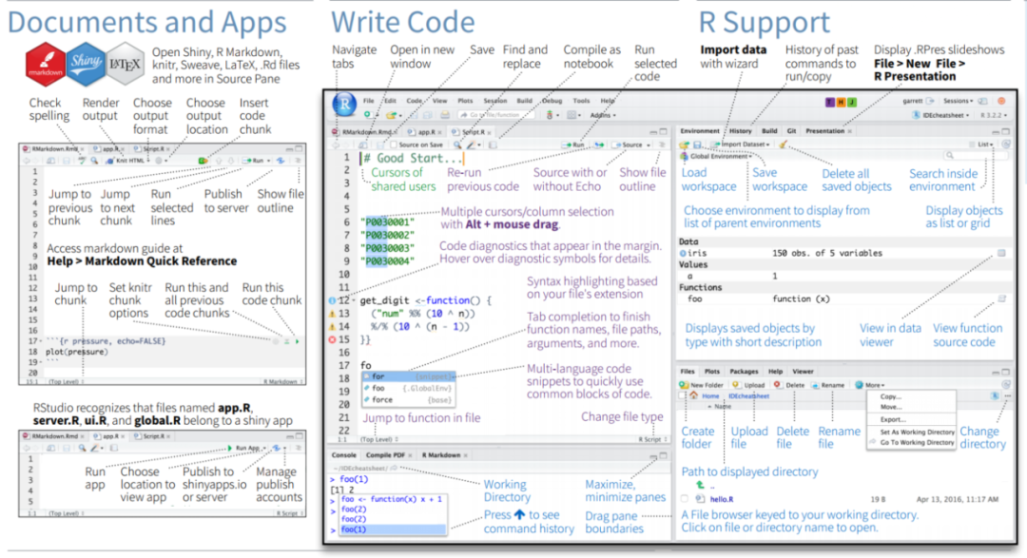Click the purple T user badge
1027x558 pixels.
pyautogui.click(x=830, y=102)
